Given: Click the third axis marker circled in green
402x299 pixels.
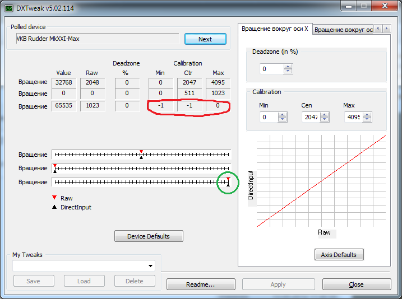Looking at the screenshot, I should tap(228, 182).
